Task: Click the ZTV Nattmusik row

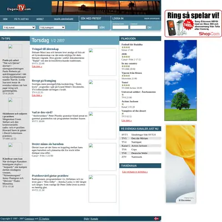Action: (140, 157)
